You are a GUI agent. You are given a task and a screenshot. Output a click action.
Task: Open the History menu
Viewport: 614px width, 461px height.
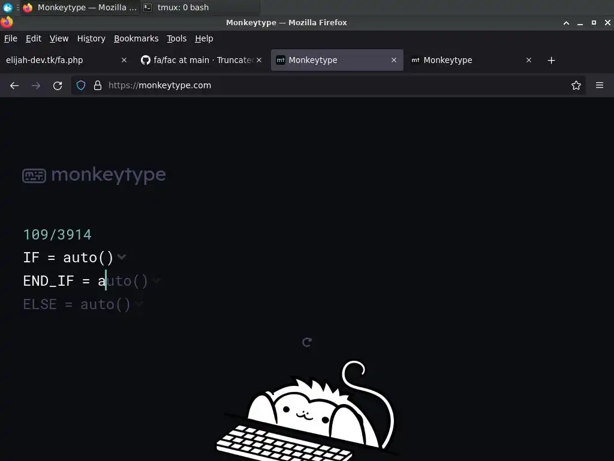coord(91,38)
